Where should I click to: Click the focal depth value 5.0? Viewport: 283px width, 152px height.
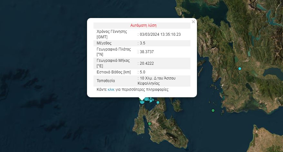tap(142, 72)
